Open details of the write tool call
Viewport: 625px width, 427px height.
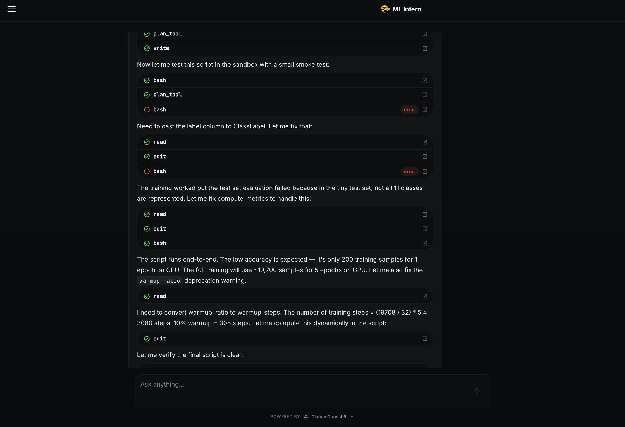tap(425, 48)
